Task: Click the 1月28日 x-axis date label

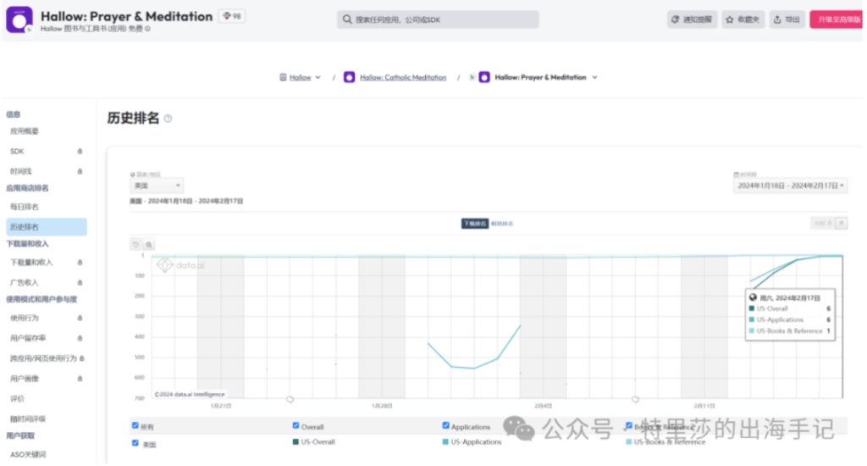Action: 382,406
